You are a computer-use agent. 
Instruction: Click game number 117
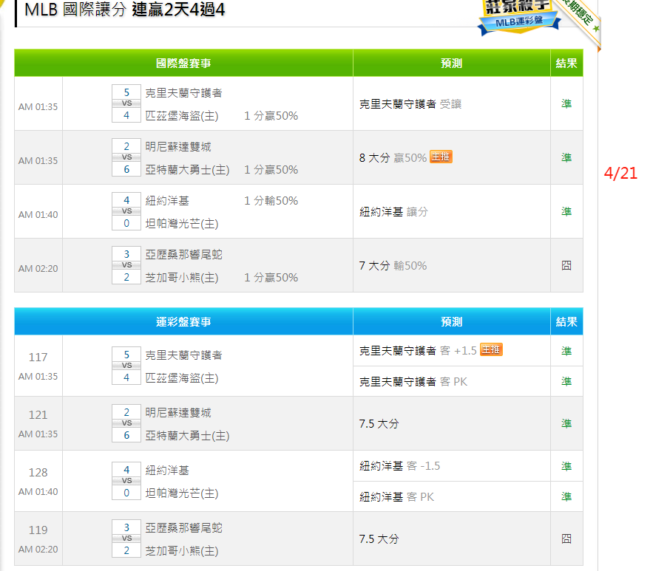click(x=38, y=358)
